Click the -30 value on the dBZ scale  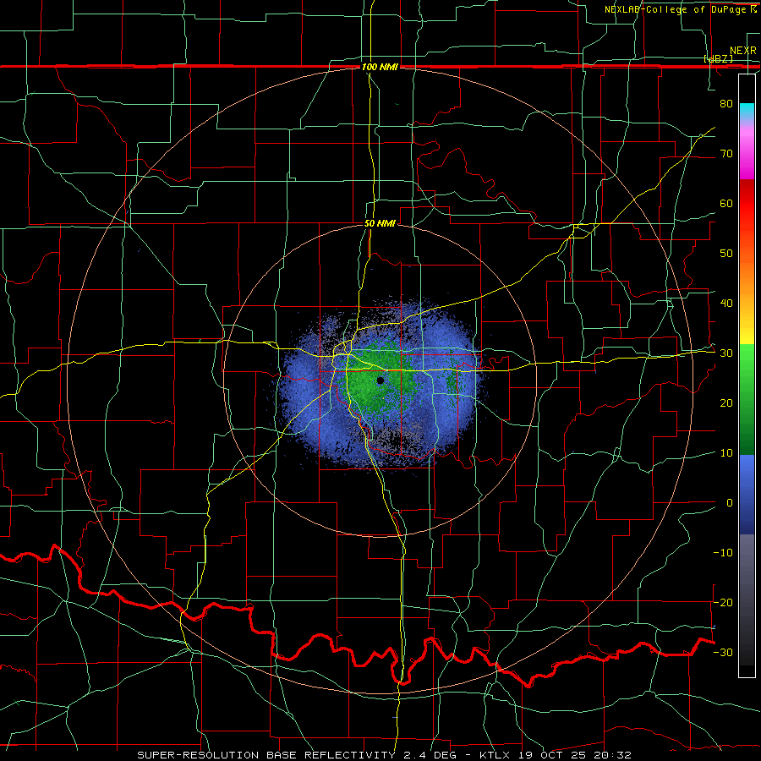pos(723,652)
